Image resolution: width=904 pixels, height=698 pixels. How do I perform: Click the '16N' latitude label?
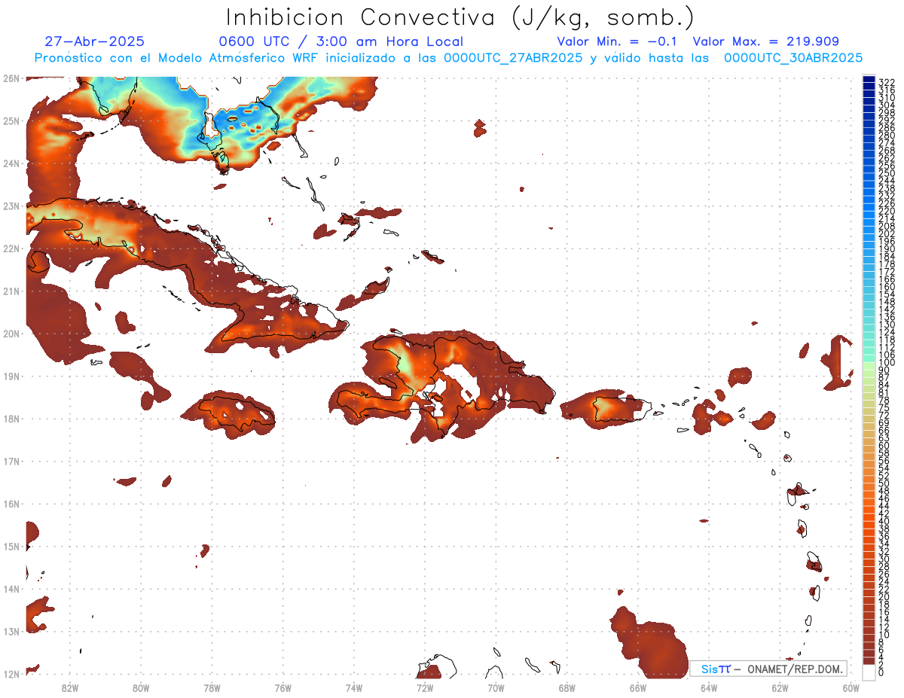point(11,504)
